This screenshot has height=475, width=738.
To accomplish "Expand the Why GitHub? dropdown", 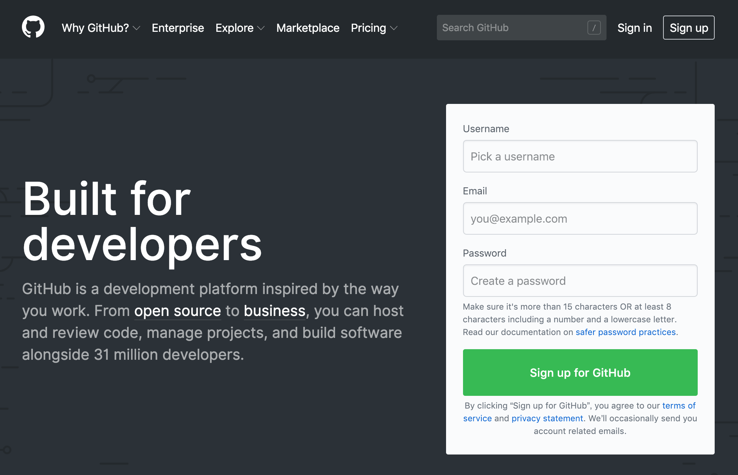I will tap(101, 28).
